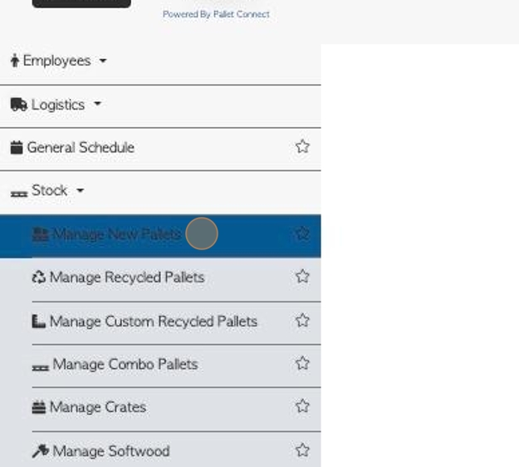Toggle the star for Manage Recycled Pallets

pyautogui.click(x=302, y=276)
